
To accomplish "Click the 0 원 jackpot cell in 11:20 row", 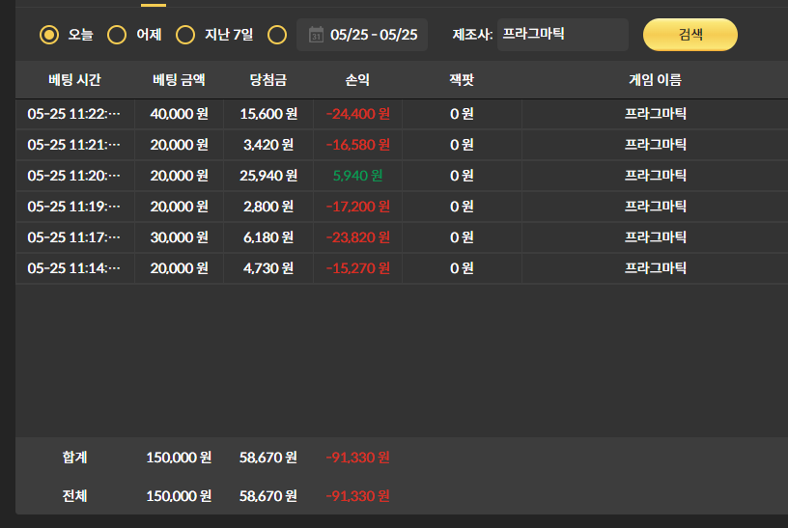I will coord(462,176).
